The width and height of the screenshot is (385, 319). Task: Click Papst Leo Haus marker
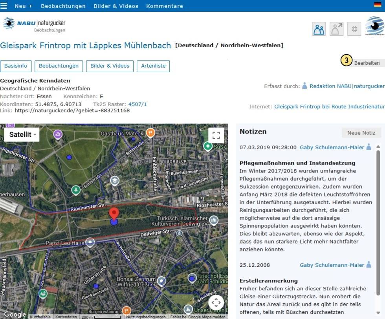[x=90, y=242]
